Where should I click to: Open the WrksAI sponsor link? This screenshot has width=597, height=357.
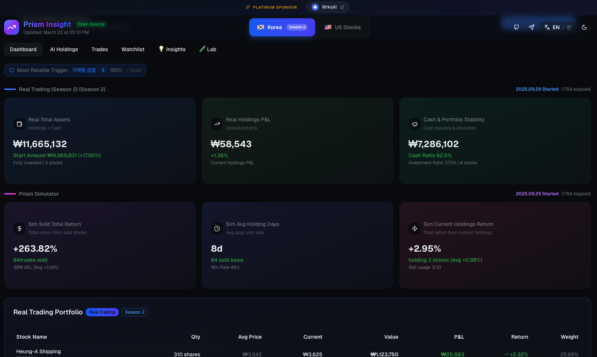click(x=328, y=7)
